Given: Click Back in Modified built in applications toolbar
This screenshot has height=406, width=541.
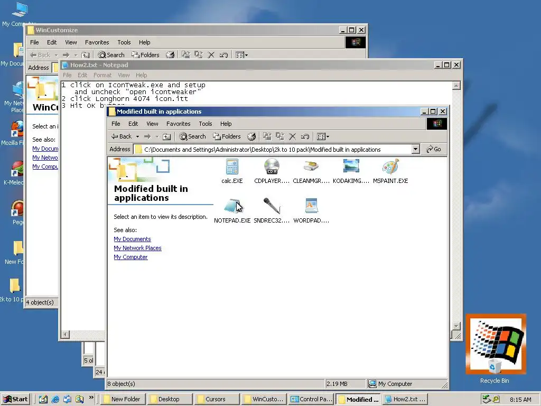Looking at the screenshot, I should click(122, 136).
